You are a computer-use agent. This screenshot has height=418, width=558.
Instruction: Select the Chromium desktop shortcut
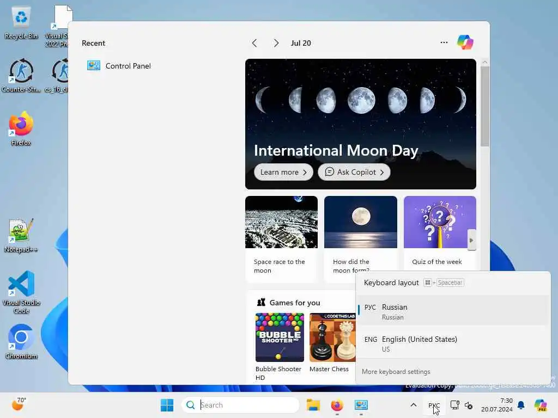pos(21,342)
